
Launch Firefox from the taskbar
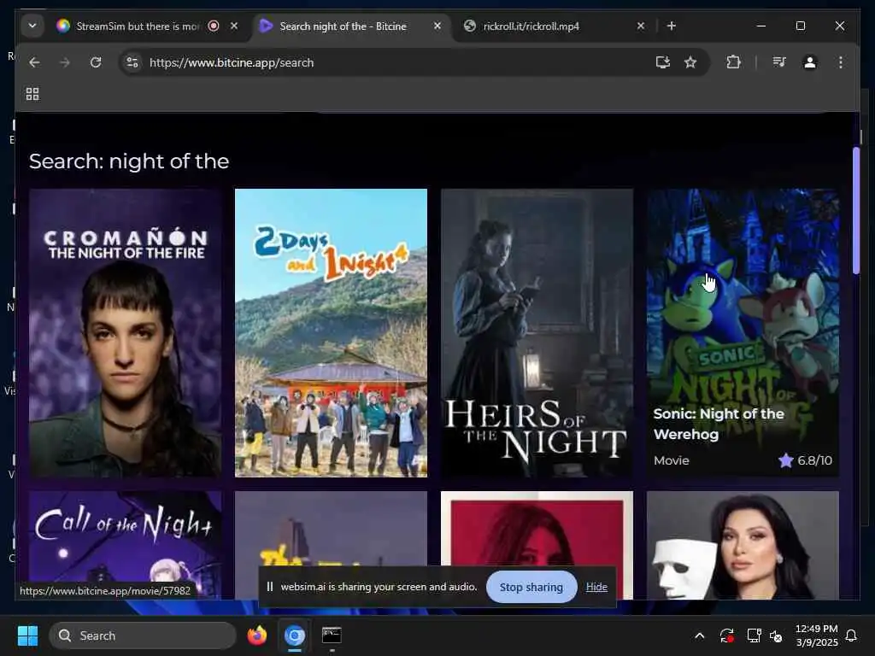click(x=256, y=635)
